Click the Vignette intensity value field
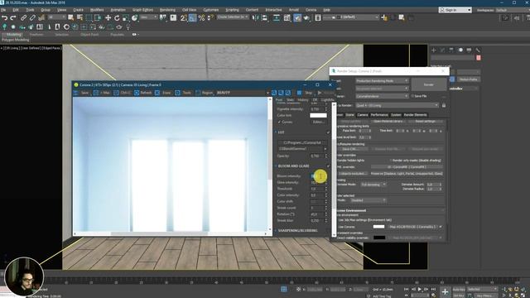The width and height of the screenshot is (530, 298). click(x=317, y=109)
